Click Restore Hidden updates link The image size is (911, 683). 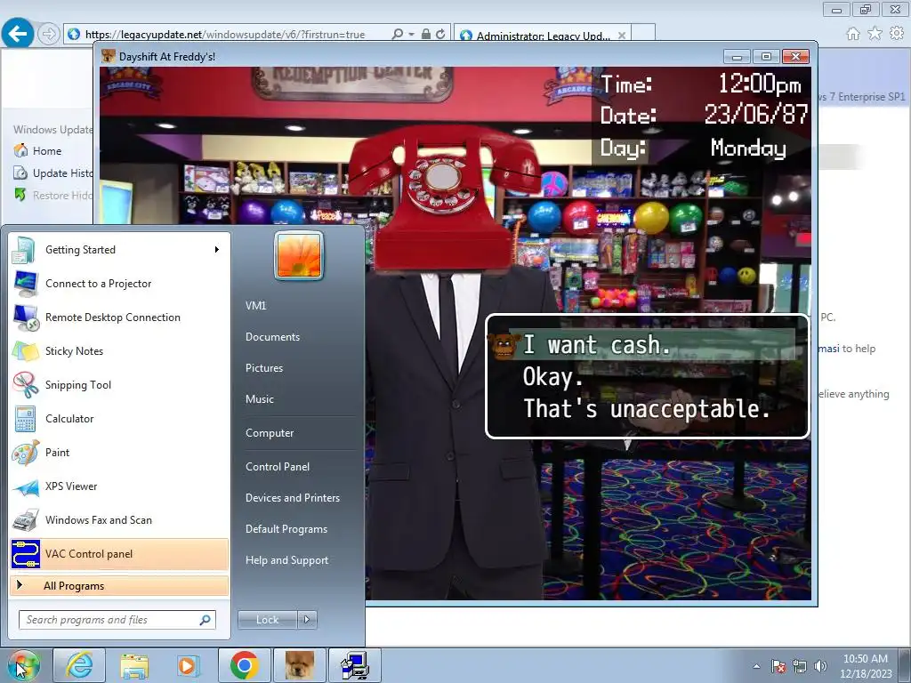(63, 195)
